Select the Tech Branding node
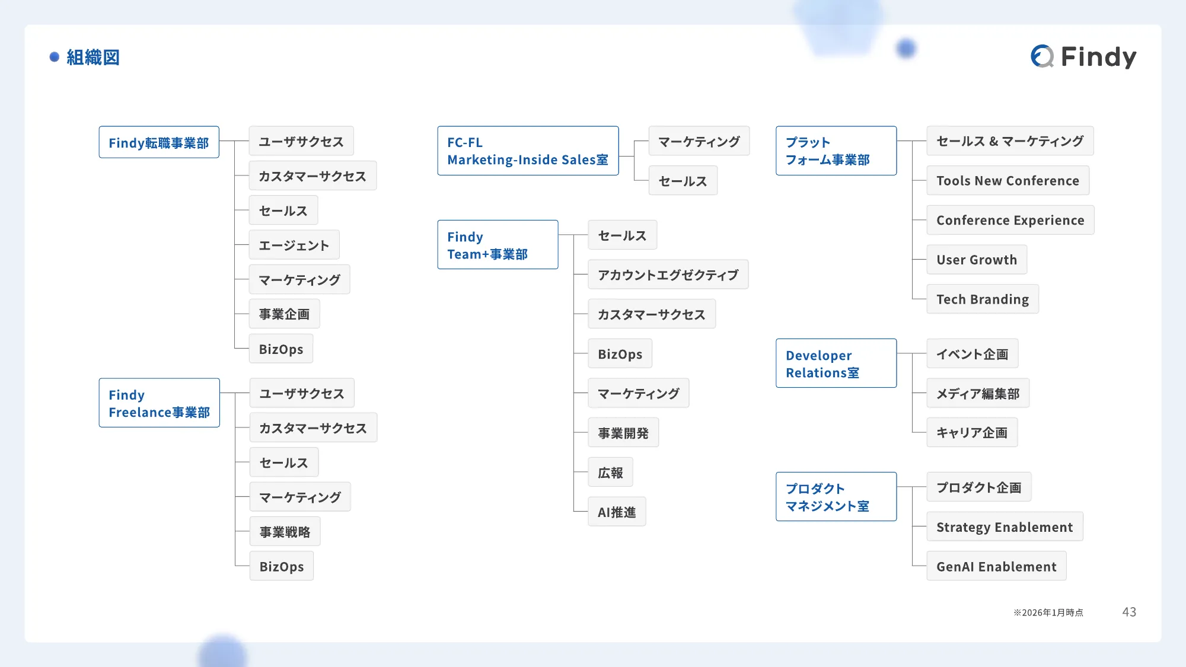Screen dimensions: 1186x667 (982, 299)
